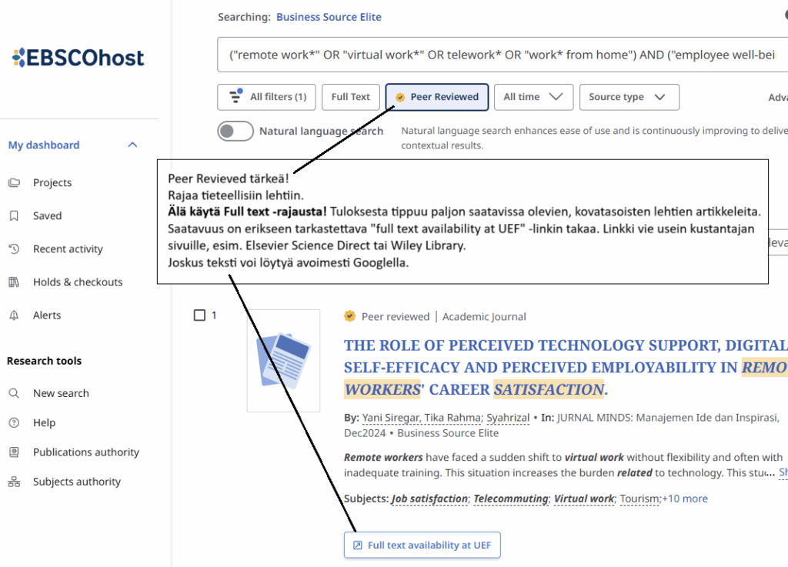Toggle the Full Text filter
Screen dimensions: 788x567
coord(350,97)
